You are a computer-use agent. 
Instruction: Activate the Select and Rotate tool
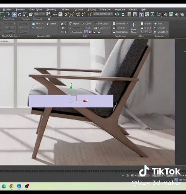click(20, 15)
